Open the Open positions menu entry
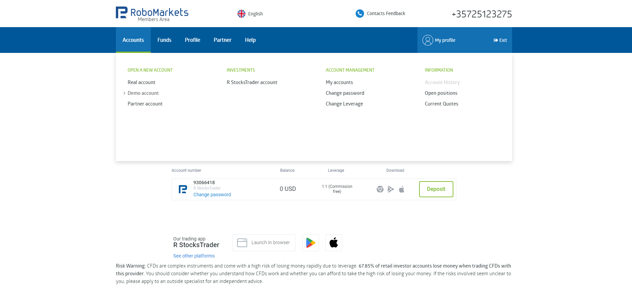The width and height of the screenshot is (632, 292). [x=441, y=93]
